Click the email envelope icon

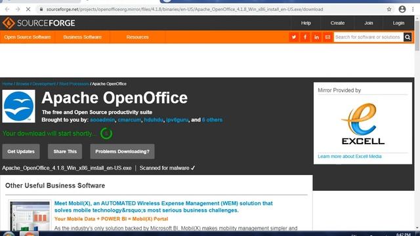click(x=327, y=37)
